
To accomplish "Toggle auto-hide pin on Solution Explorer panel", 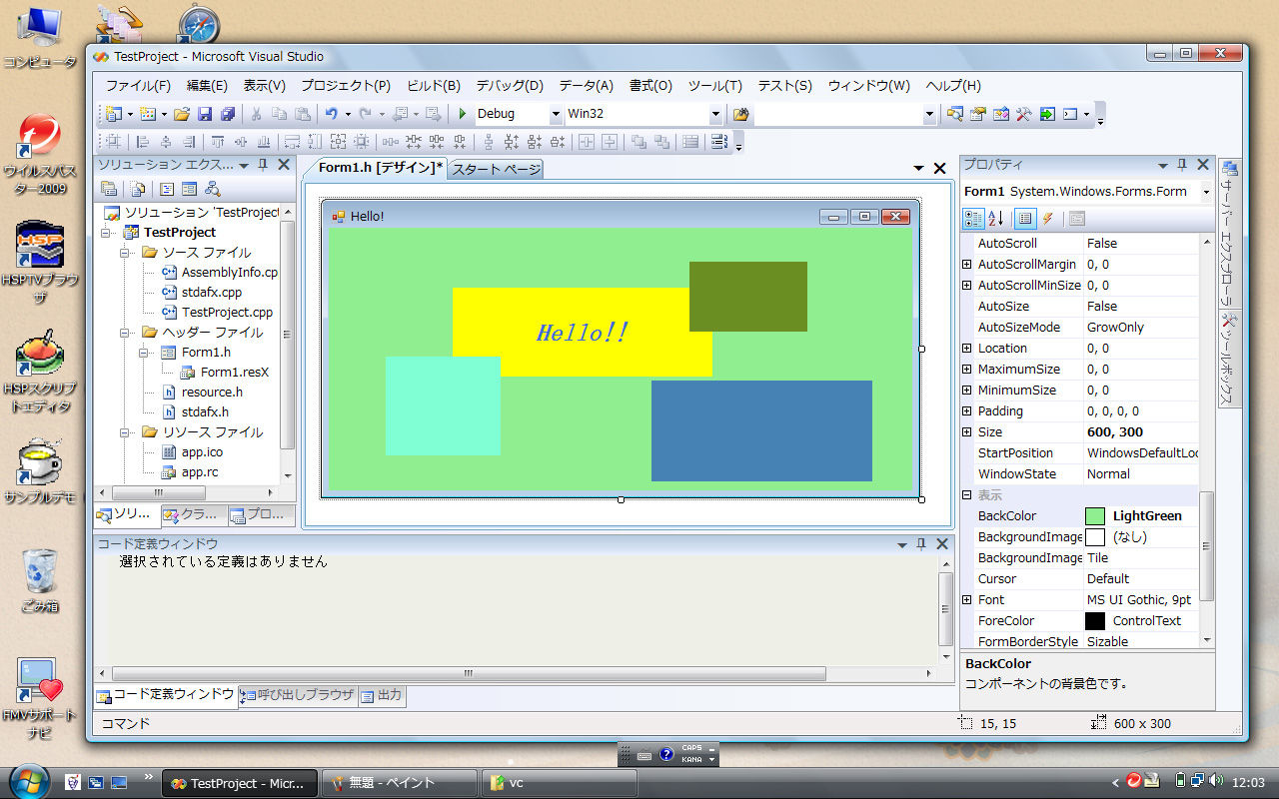I will [x=262, y=165].
